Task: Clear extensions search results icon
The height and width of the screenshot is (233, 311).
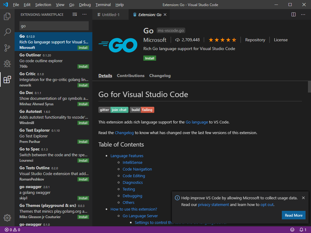Action: (75, 15)
